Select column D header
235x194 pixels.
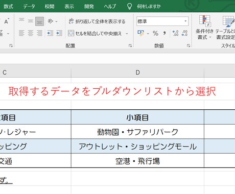(x=137, y=72)
